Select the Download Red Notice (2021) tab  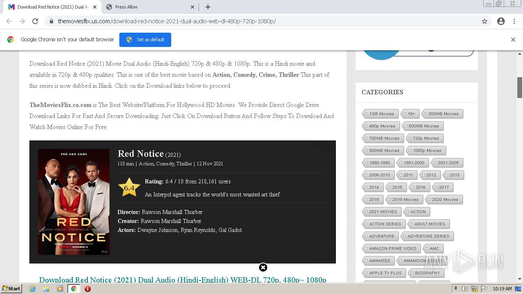(x=52, y=7)
